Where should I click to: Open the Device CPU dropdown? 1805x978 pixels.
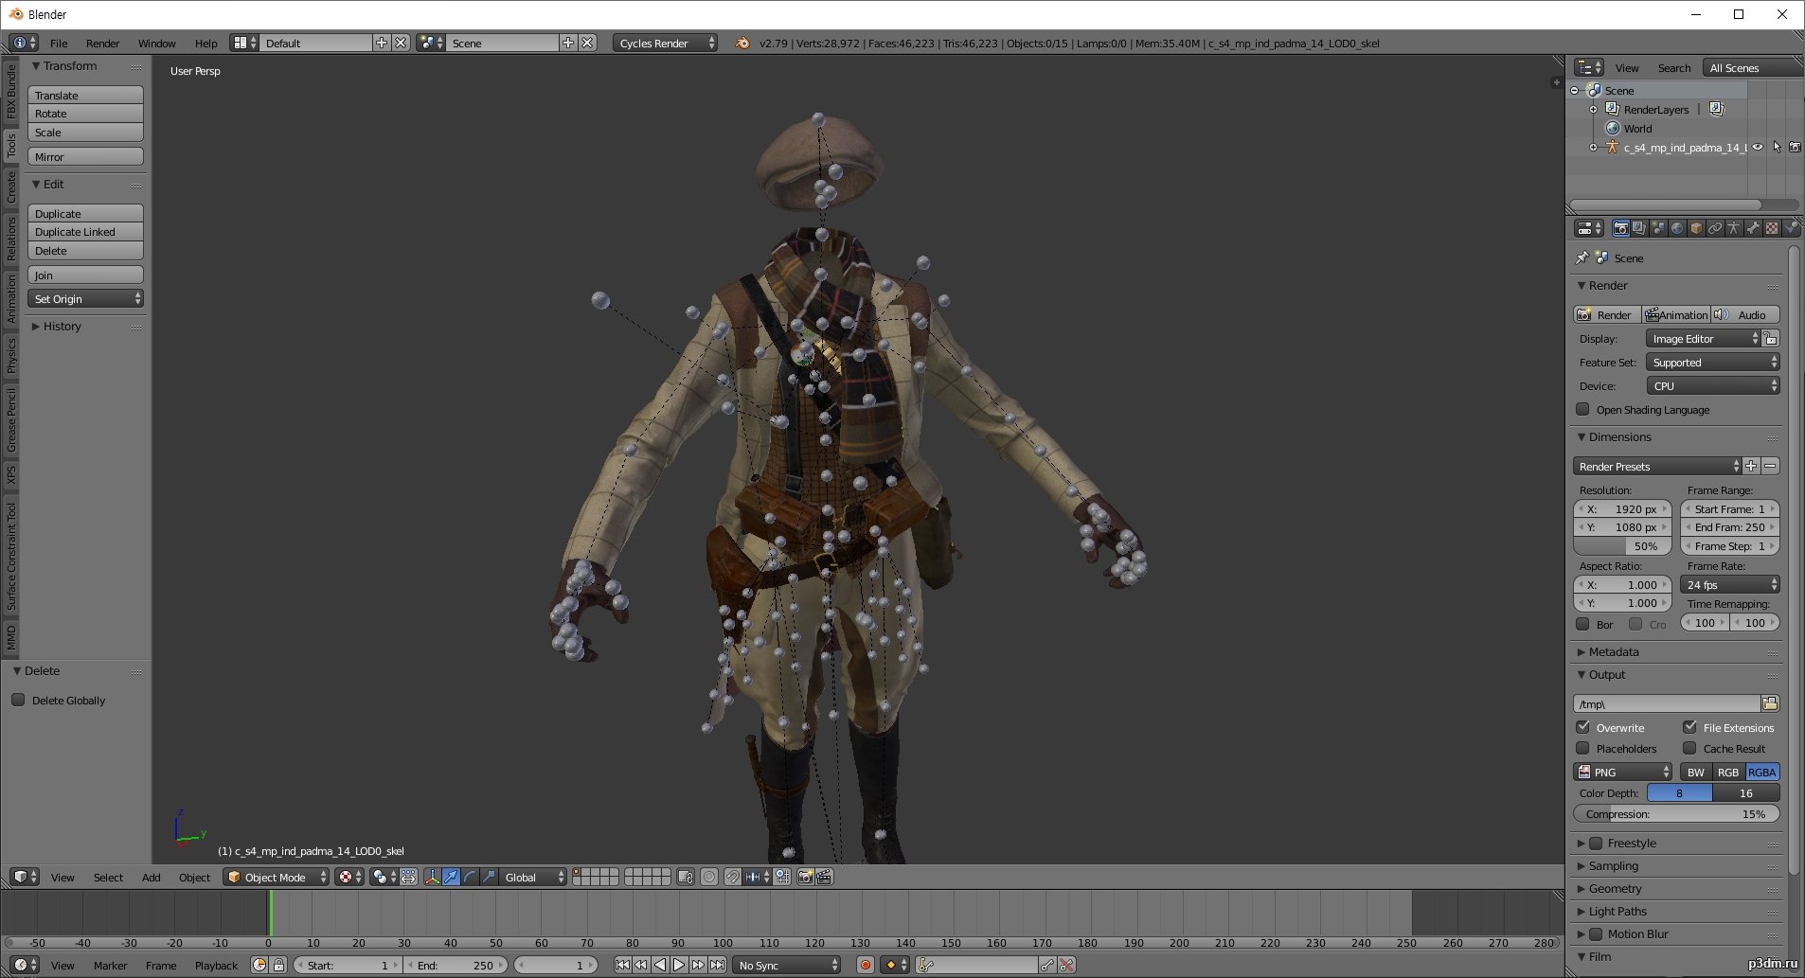pos(1713,385)
